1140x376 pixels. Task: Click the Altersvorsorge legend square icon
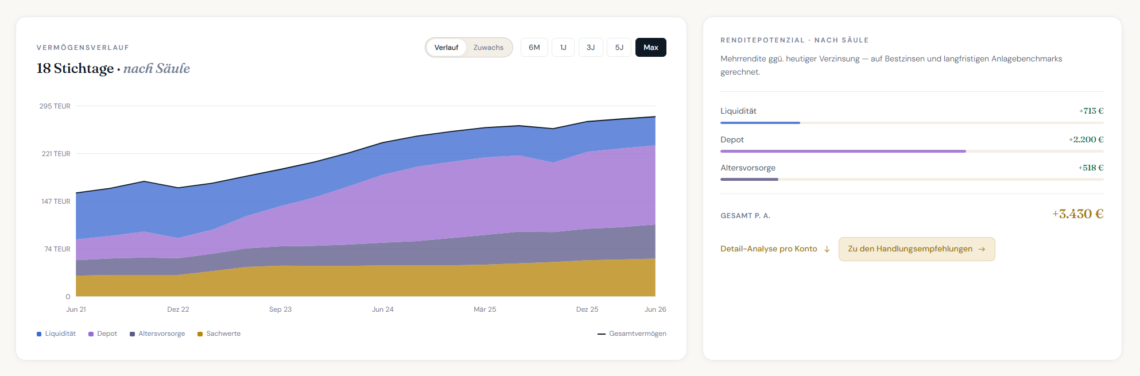(x=132, y=334)
